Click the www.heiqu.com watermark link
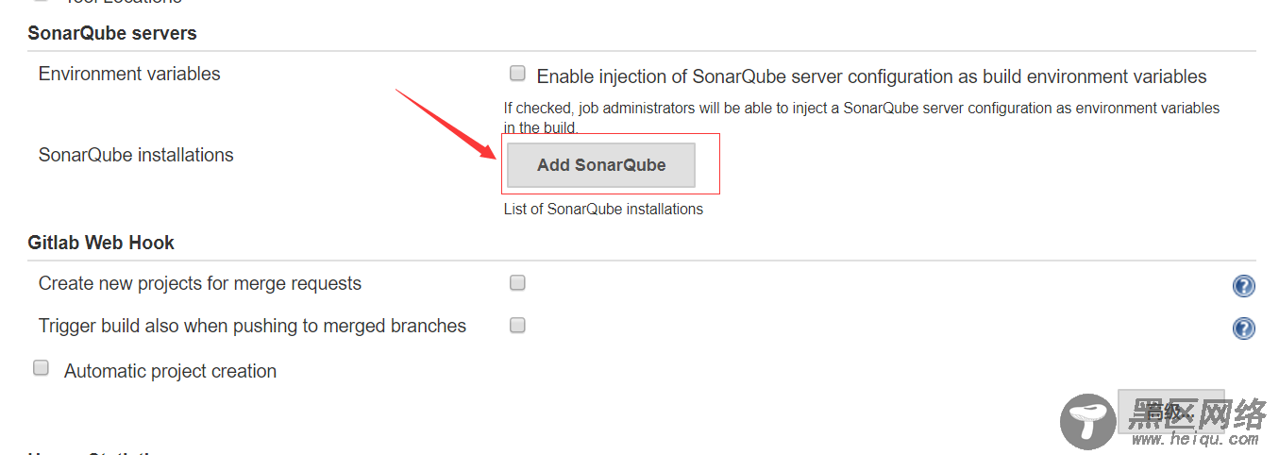 pos(1194,440)
